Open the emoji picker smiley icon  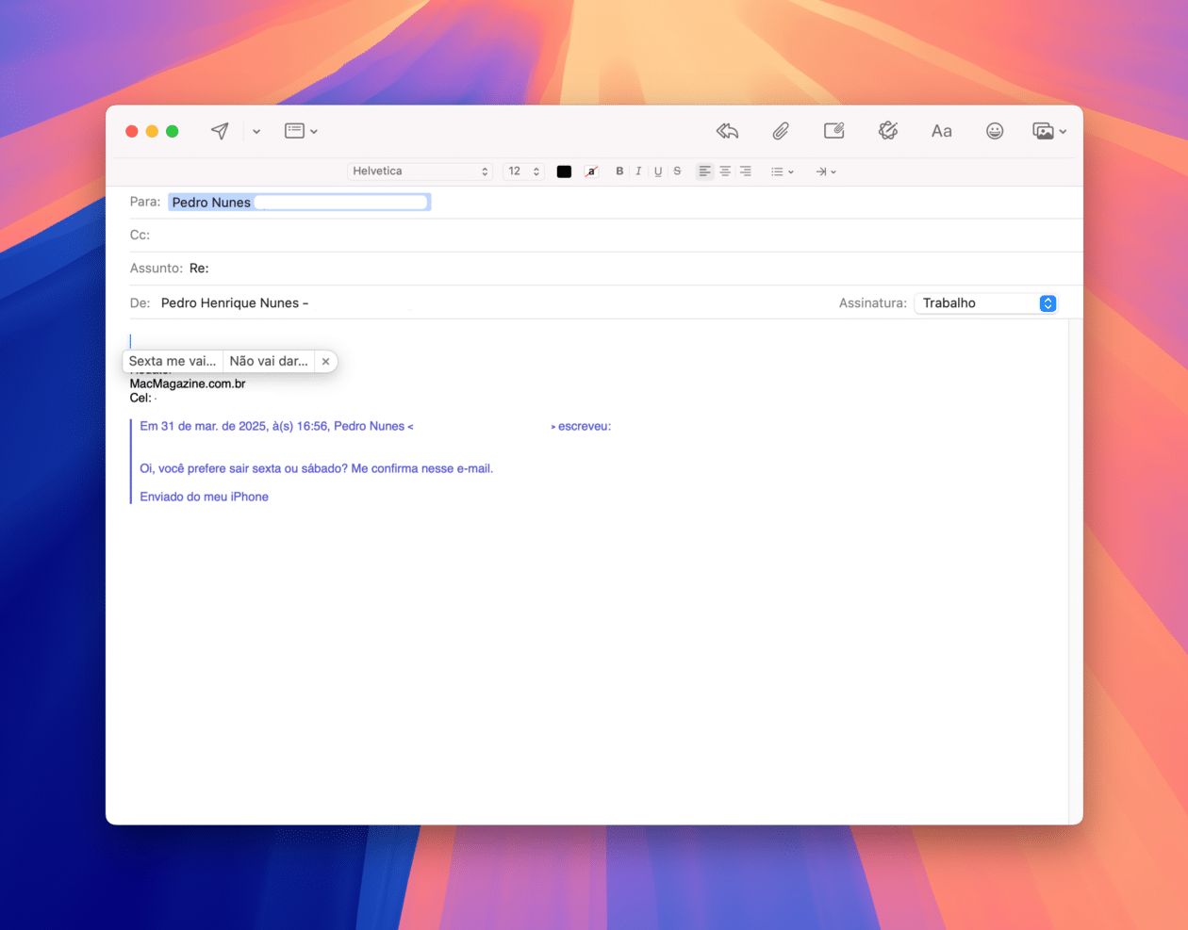tap(995, 131)
